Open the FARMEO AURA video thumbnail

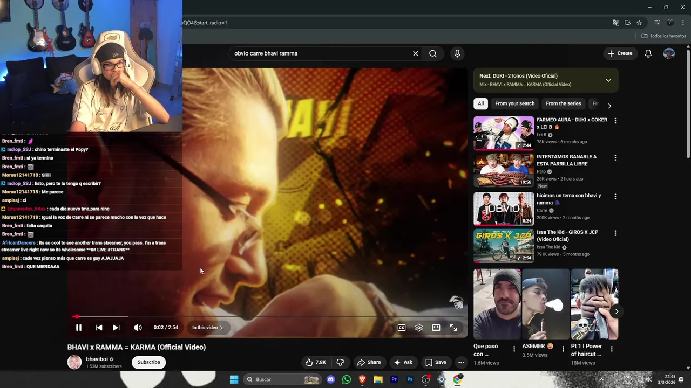point(504,133)
